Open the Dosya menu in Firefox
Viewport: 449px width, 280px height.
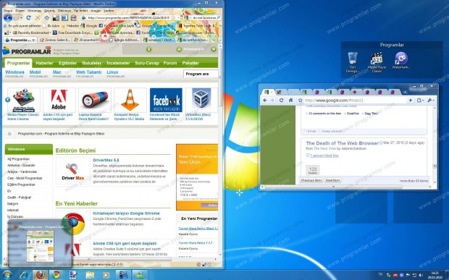click(x=8, y=11)
